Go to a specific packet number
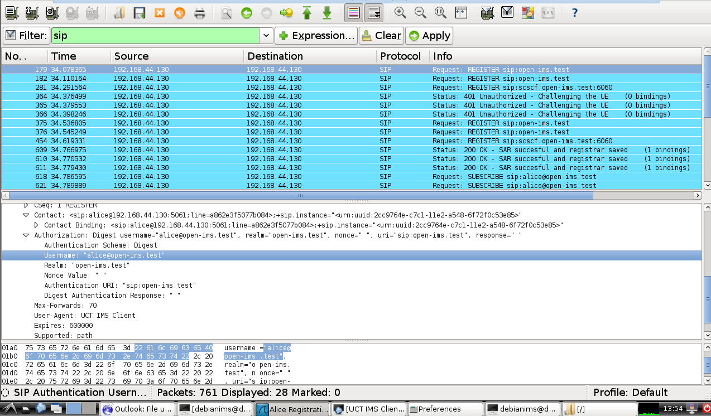 pos(286,12)
